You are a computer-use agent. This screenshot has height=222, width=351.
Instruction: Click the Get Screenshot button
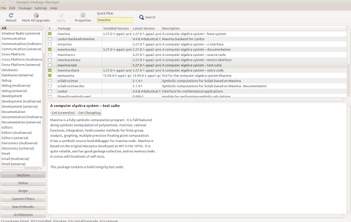pos(63,112)
